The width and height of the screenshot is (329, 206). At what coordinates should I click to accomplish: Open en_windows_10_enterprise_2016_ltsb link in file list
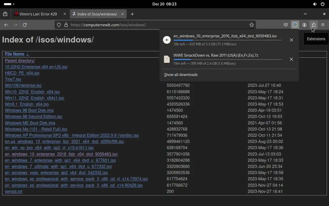(61, 154)
